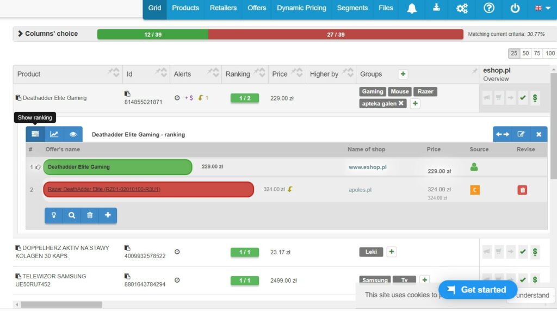
Task: Open apolos.pl shop link
Action: pos(360,190)
